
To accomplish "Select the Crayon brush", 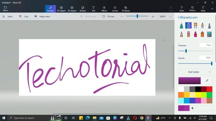I will (x=195, y=34).
